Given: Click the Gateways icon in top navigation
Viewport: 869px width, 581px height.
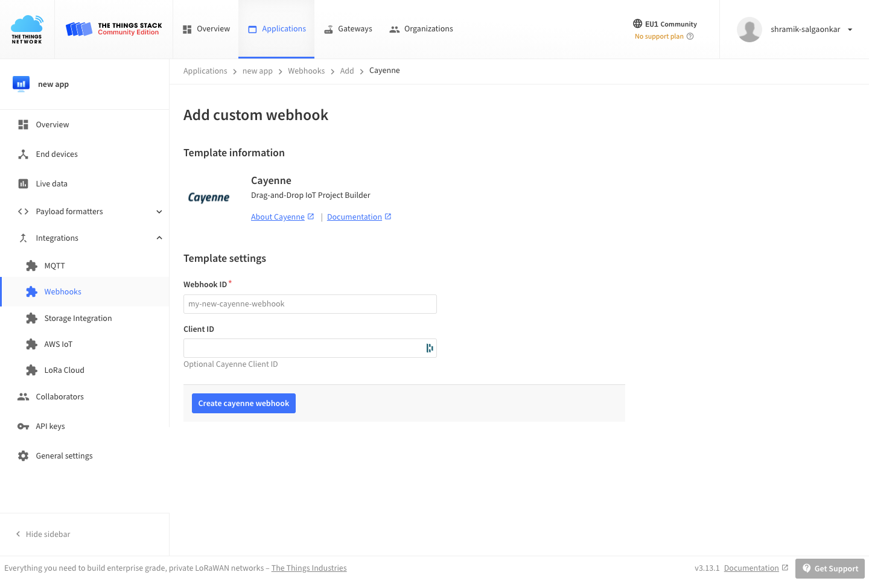Looking at the screenshot, I should pos(329,29).
